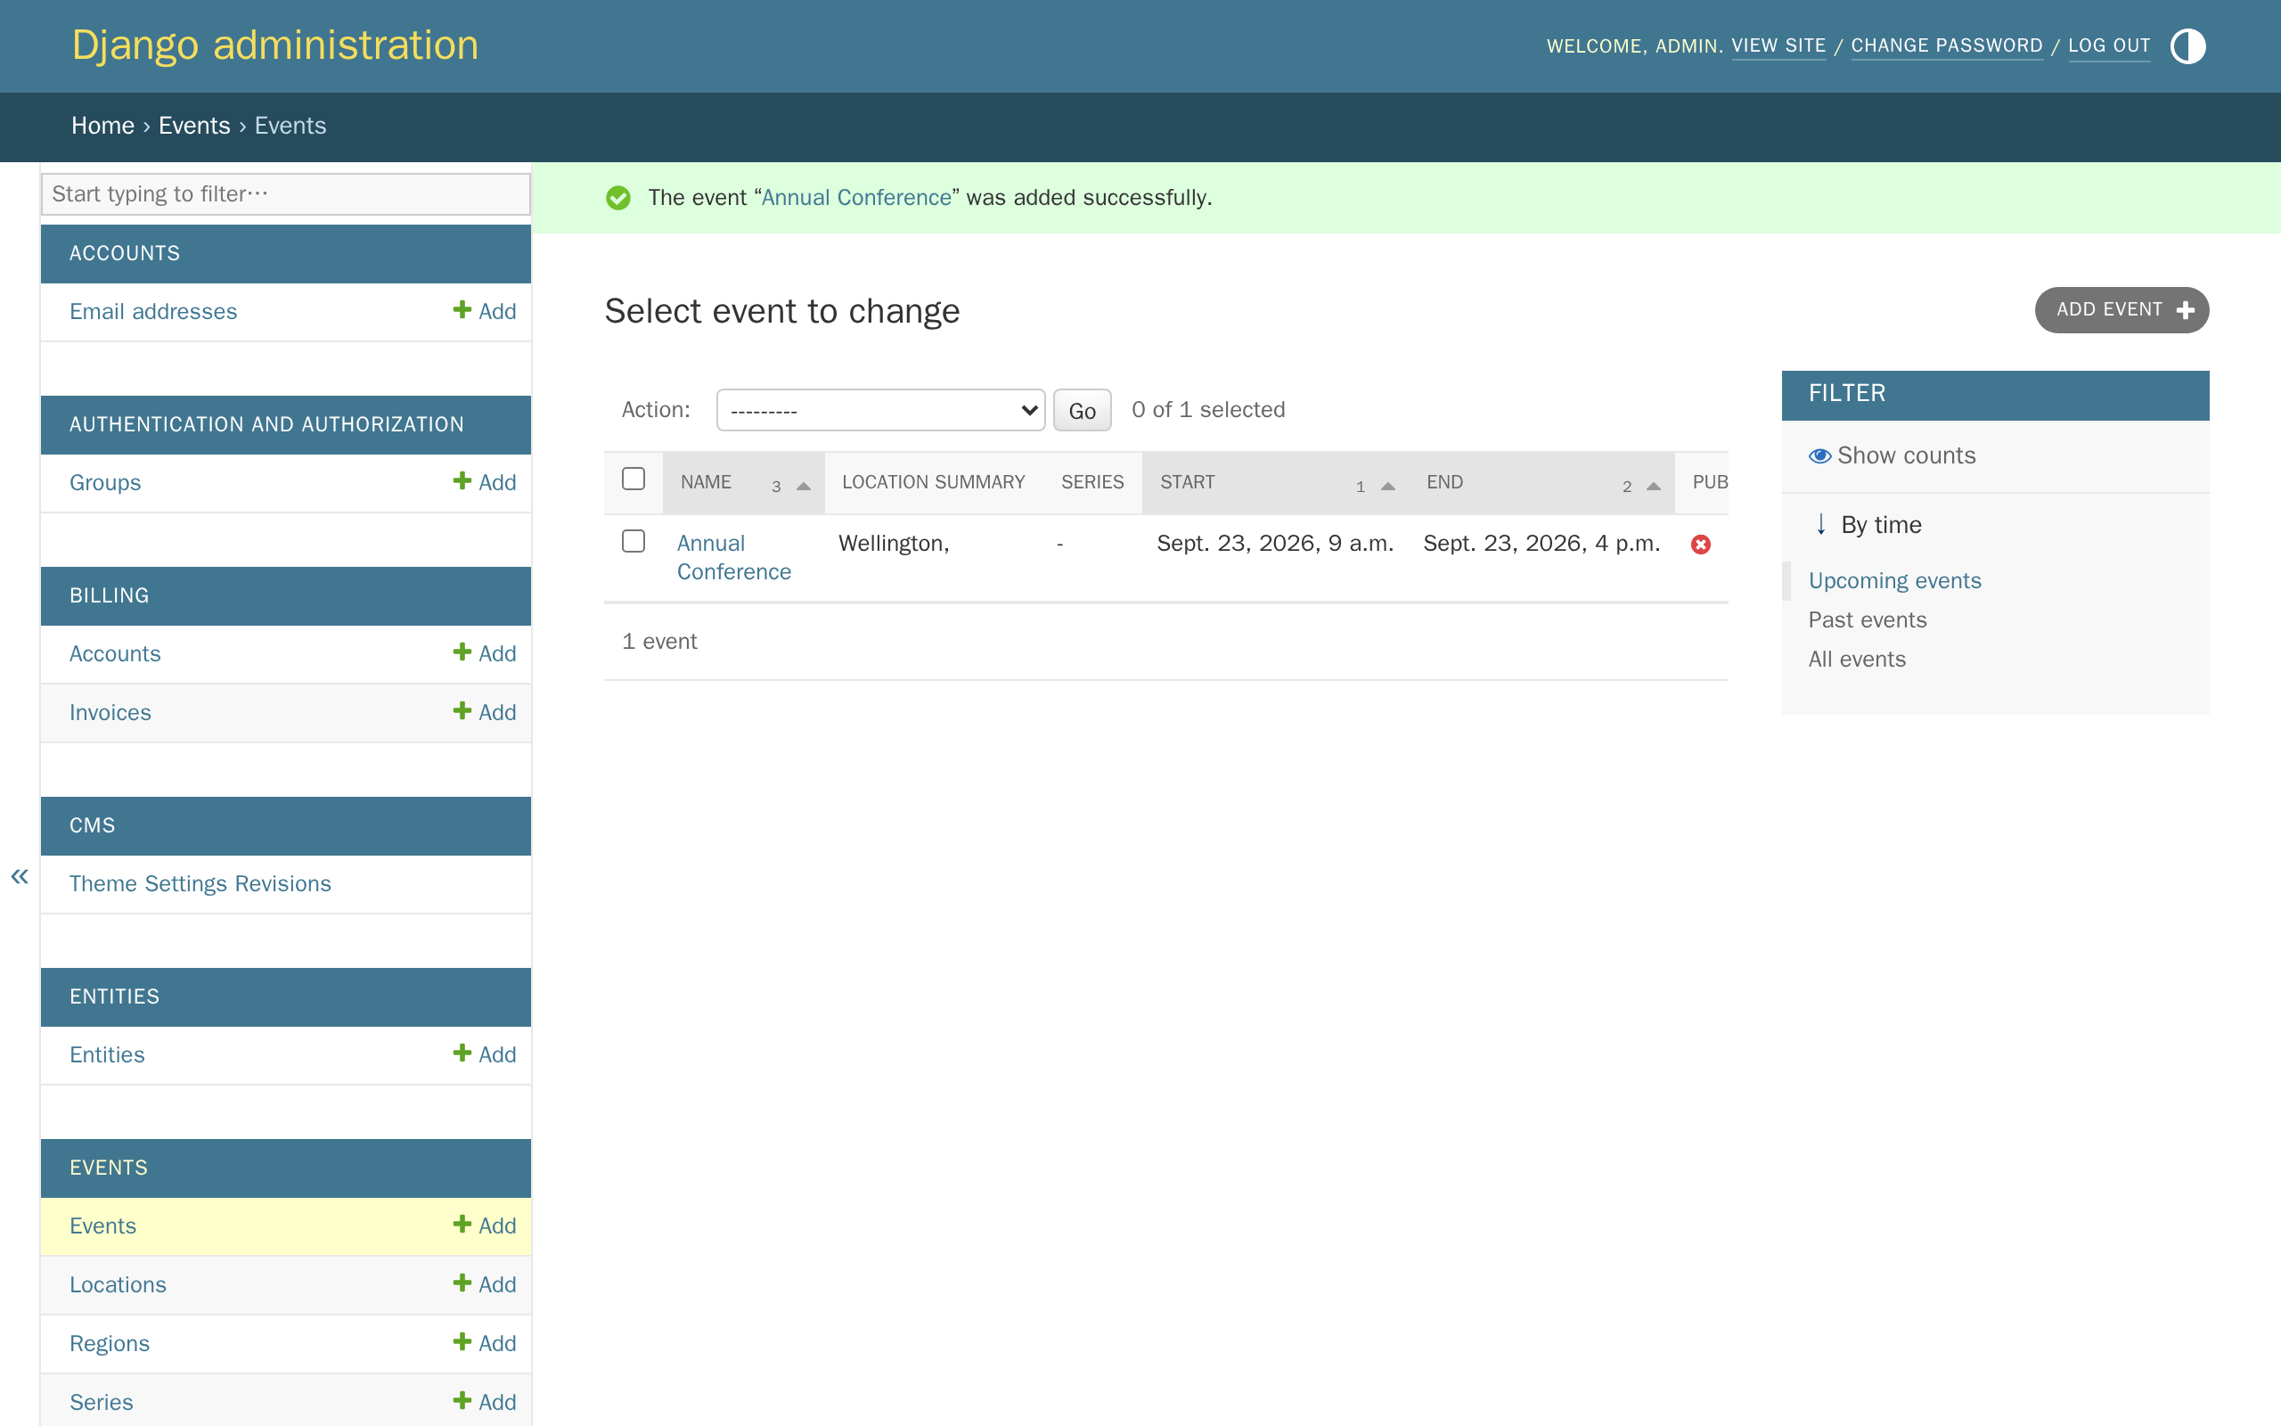
Task: Select the Upcoming events filter
Action: pos(1894,581)
